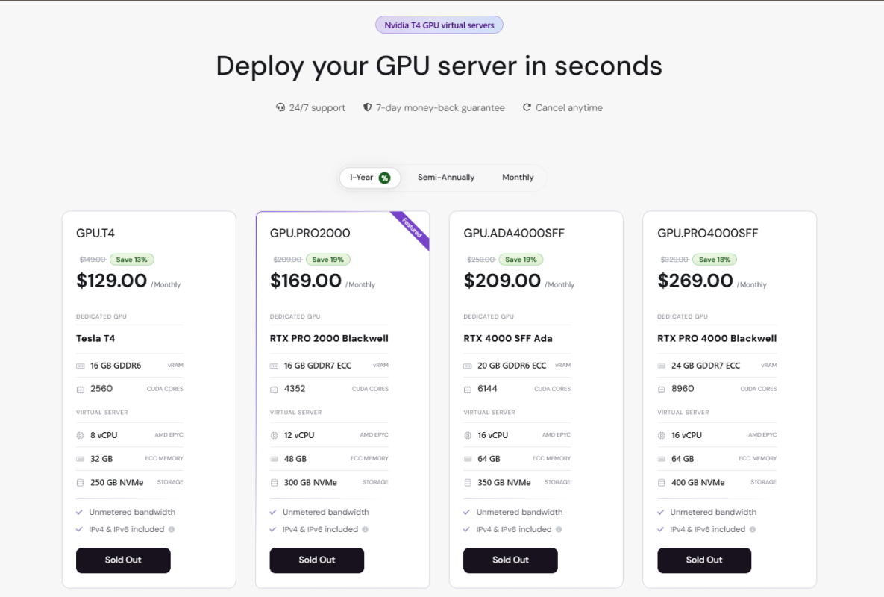Click 7-day money-back guarantee text
This screenshot has height=597, width=884.
440,107
